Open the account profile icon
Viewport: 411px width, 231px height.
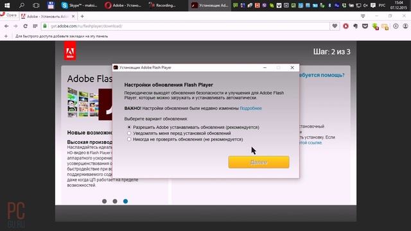pos(405,26)
